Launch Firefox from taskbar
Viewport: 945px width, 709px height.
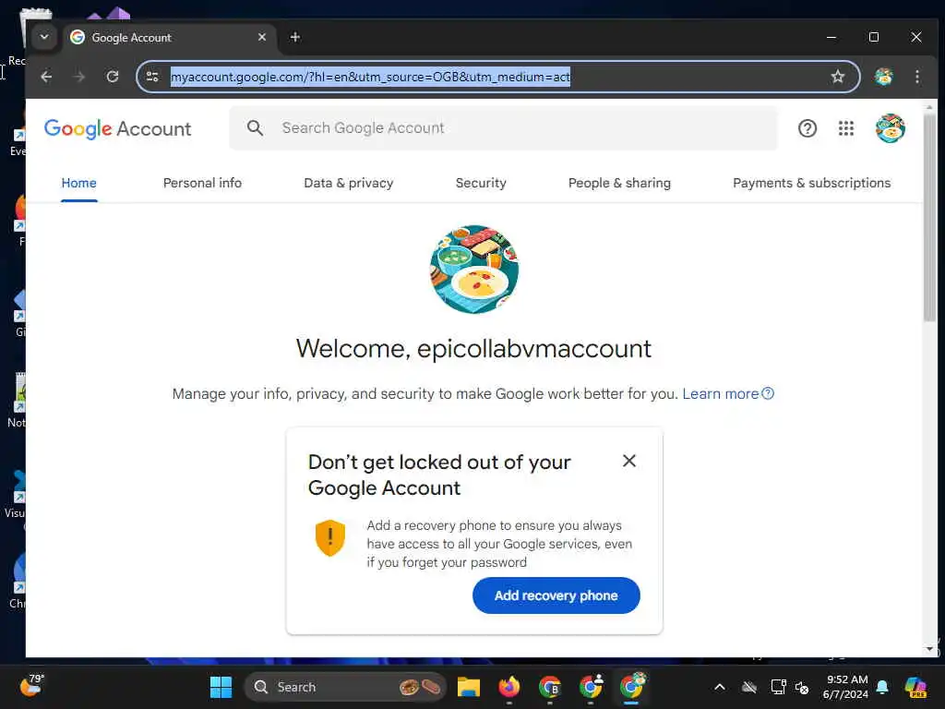509,687
